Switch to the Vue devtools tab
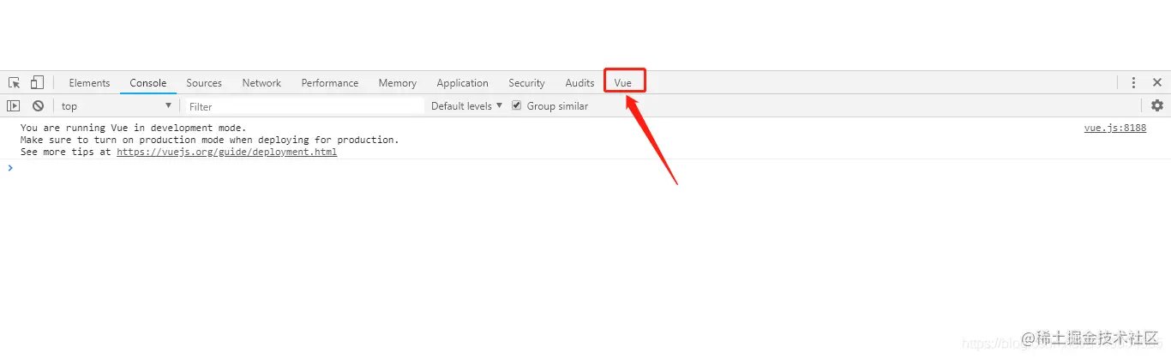 [x=623, y=83]
